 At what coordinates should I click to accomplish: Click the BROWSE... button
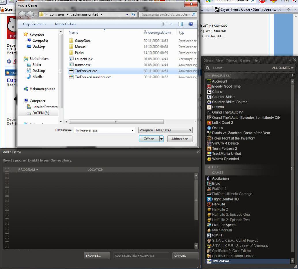(97, 256)
